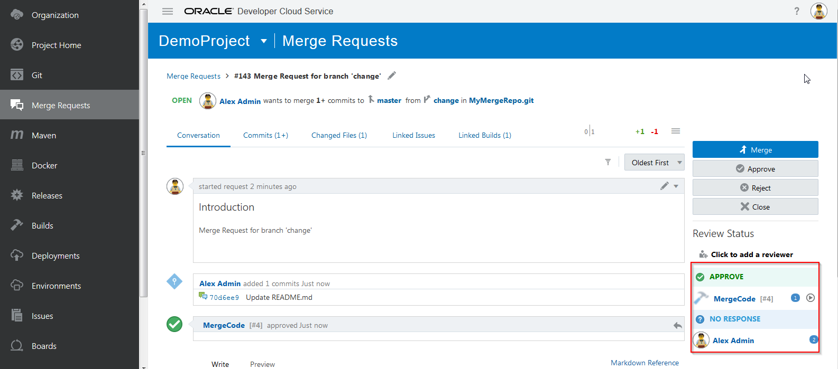
Task: Open the DemoProject switcher dropdown arrow
Action: [x=264, y=41]
